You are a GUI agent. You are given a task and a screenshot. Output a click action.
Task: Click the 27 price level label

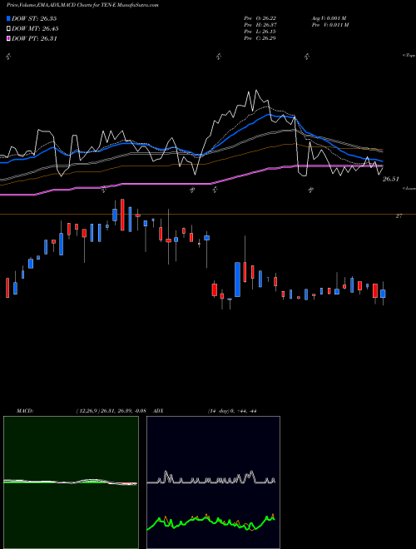click(x=399, y=216)
